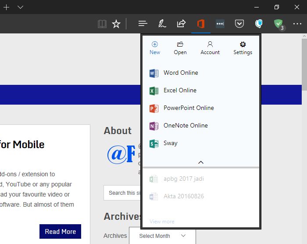Open the Pocket extension icon
Screen dimensions: 307x244
click(239, 24)
